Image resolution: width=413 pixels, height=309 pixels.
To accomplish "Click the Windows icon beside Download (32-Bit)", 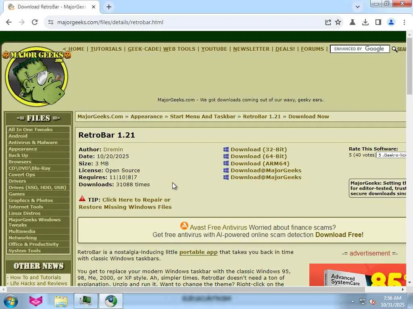I will point(226,150).
